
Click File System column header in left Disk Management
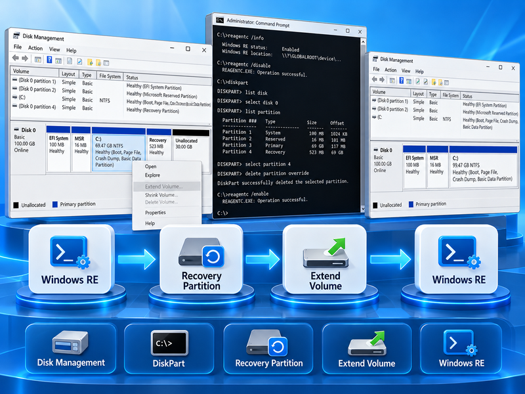coord(110,76)
